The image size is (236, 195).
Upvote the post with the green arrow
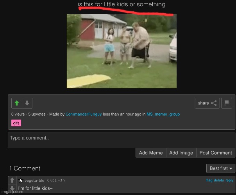(17, 103)
